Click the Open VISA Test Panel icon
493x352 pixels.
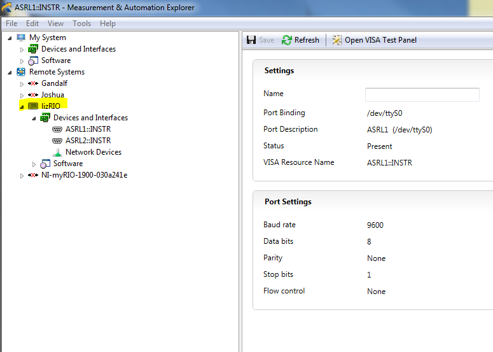coord(337,40)
